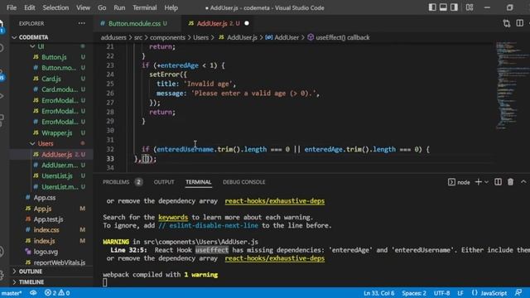The height and width of the screenshot is (298, 530).
Task: Open App.js in the explorer
Action: 42,209
